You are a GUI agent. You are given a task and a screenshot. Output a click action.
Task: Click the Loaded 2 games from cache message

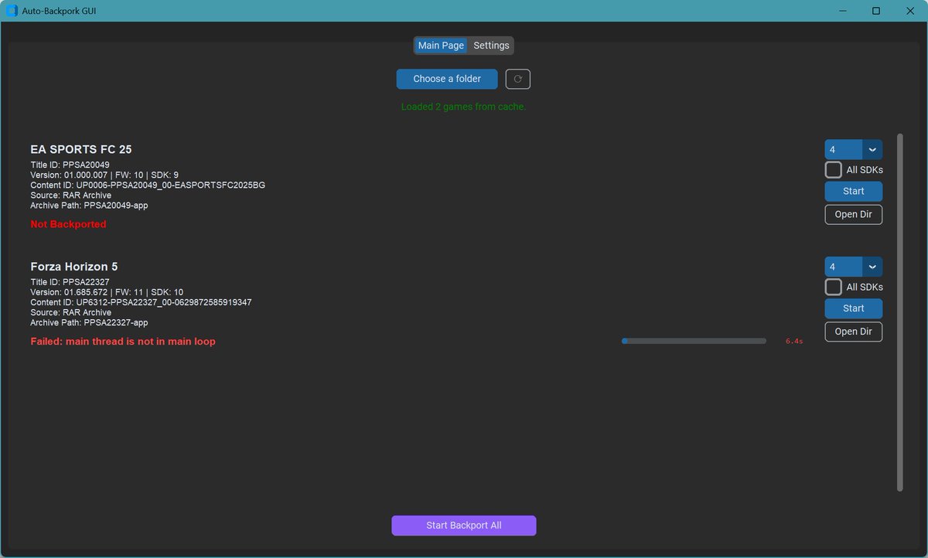(x=463, y=107)
